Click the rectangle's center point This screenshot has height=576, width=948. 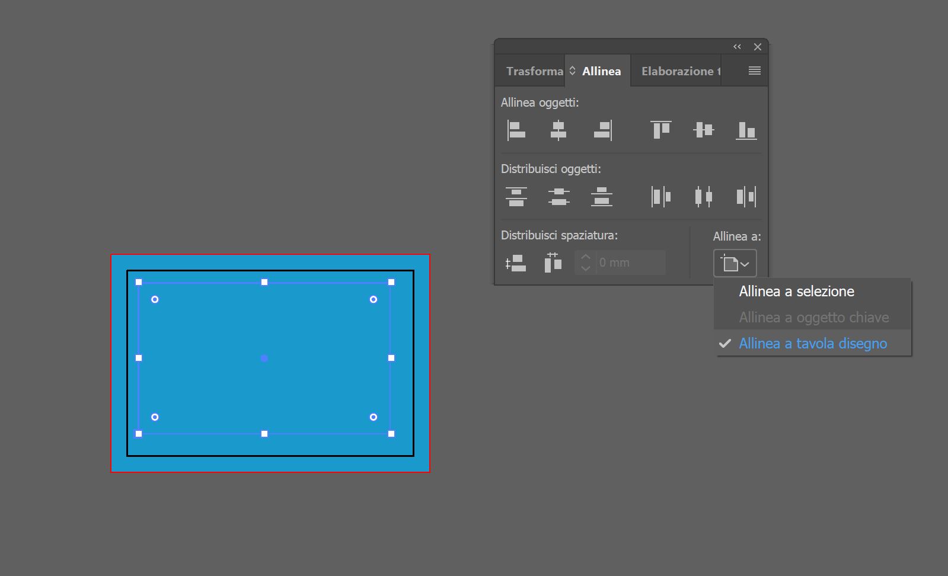click(264, 358)
